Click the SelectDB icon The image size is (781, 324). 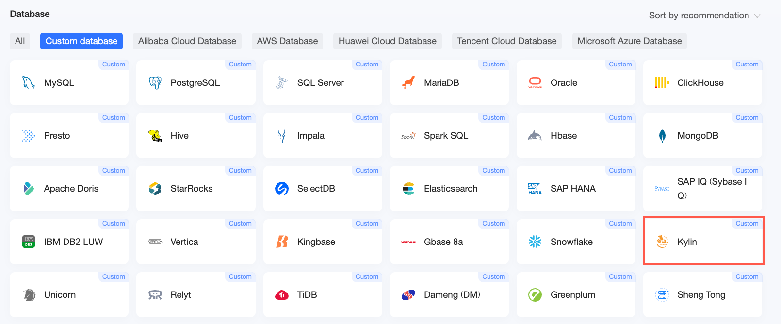coord(282,189)
